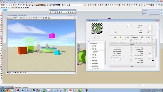Enable Disable Volume Fog checkbox
This screenshot has width=163, height=92.
point(153,48)
